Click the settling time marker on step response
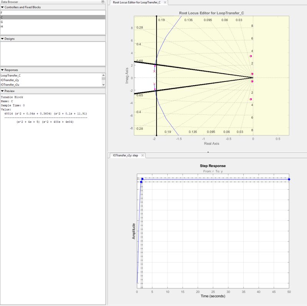The width and height of the screenshot is (307, 306). [142, 179]
